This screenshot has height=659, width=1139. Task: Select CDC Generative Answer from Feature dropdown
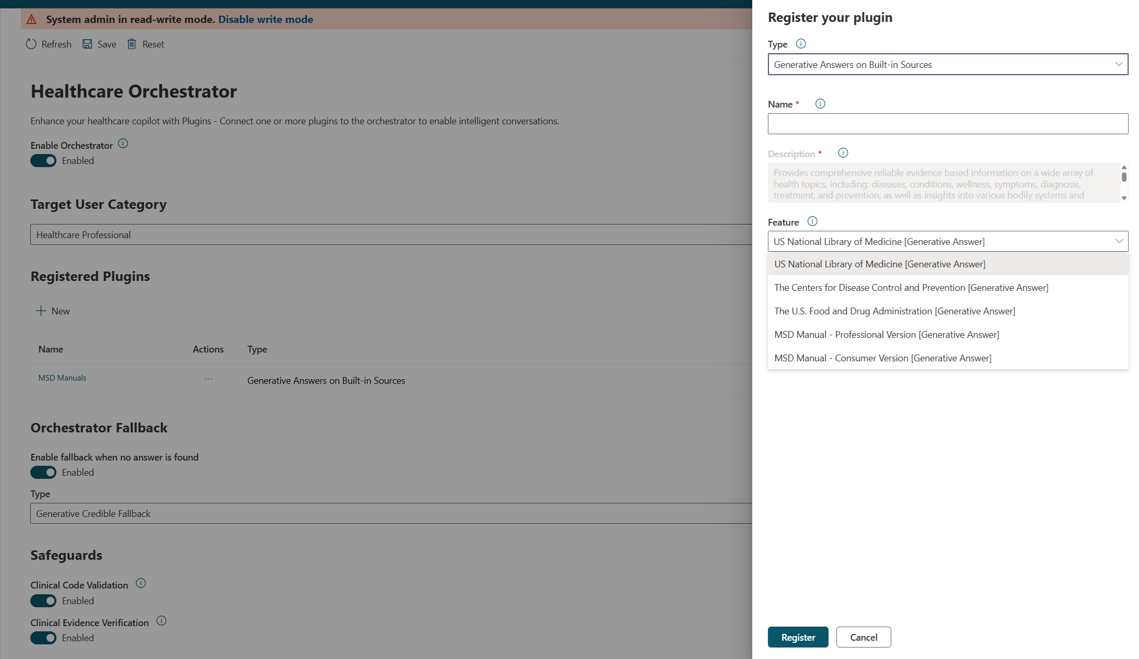coord(911,287)
